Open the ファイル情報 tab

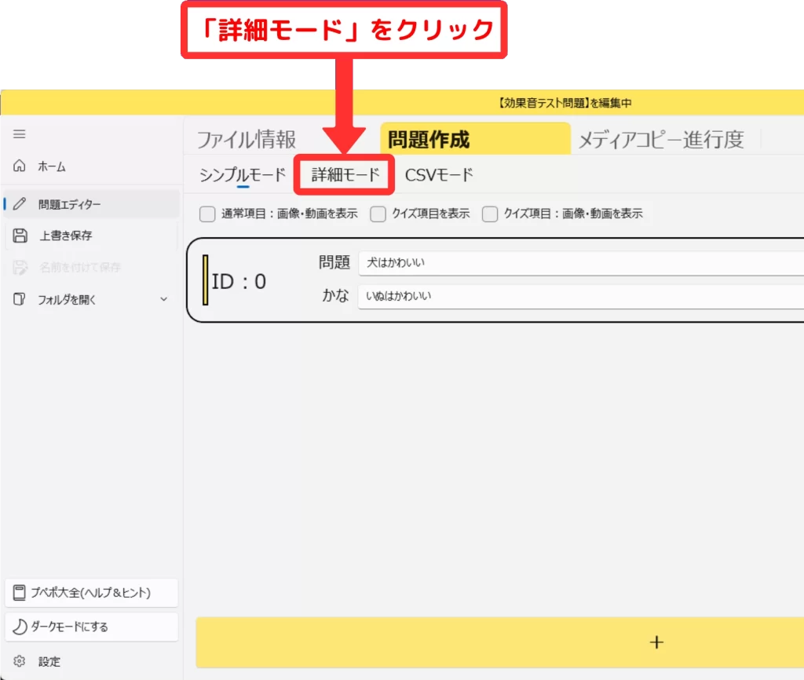click(247, 140)
